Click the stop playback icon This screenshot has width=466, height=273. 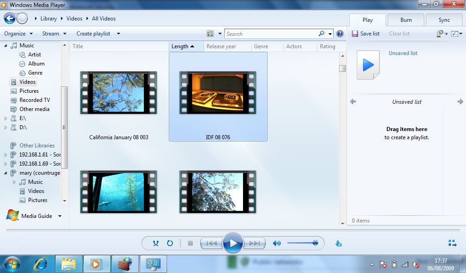(190, 243)
